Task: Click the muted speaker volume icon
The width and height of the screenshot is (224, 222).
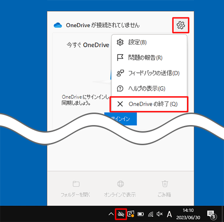Action: pyautogui.click(x=159, y=214)
